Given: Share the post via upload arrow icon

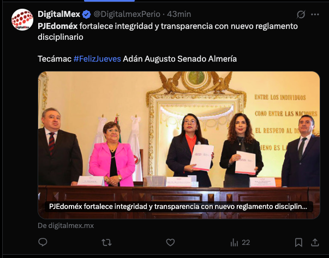Looking at the screenshot, I should pos(315,243).
